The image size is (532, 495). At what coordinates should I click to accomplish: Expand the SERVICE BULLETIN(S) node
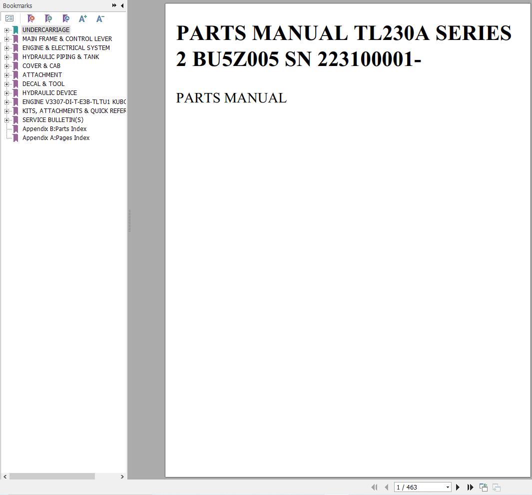[6, 120]
